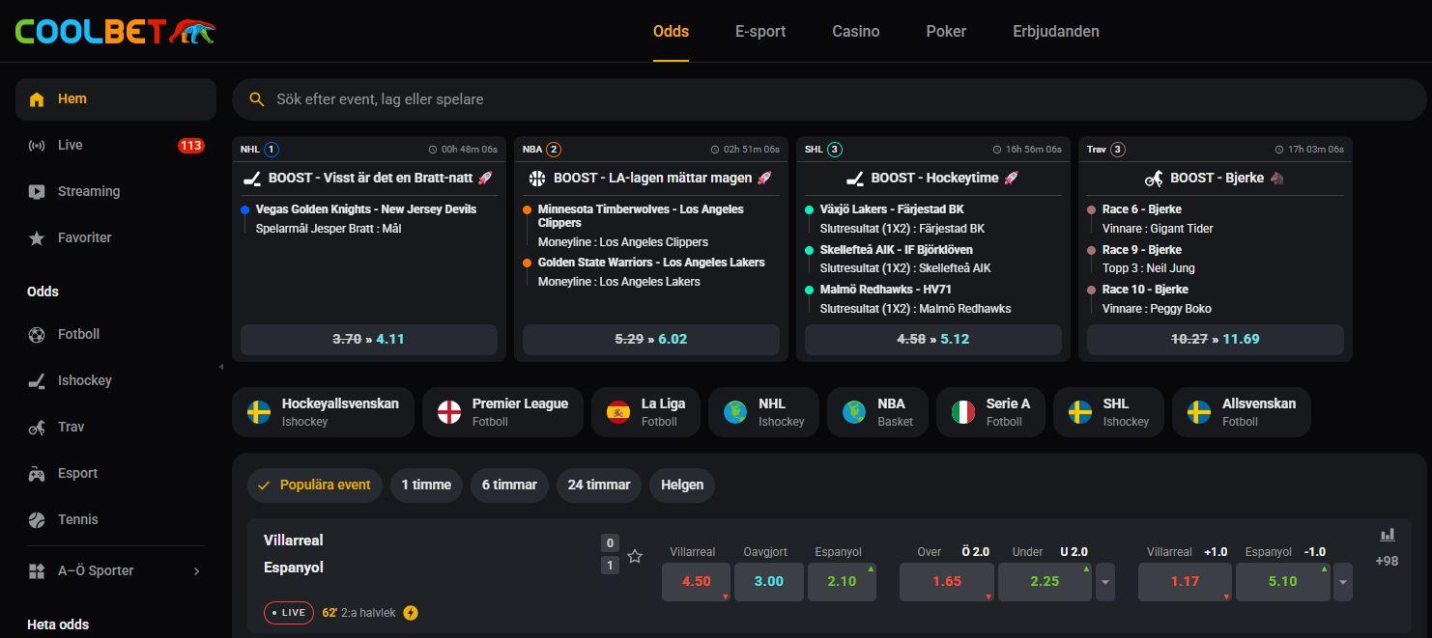Open La Liga shortcut
The width and height of the screenshot is (1432, 638).
pyautogui.click(x=645, y=412)
